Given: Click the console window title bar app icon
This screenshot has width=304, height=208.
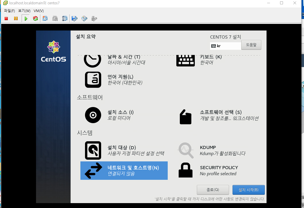Looking at the screenshot, I should point(5,3).
